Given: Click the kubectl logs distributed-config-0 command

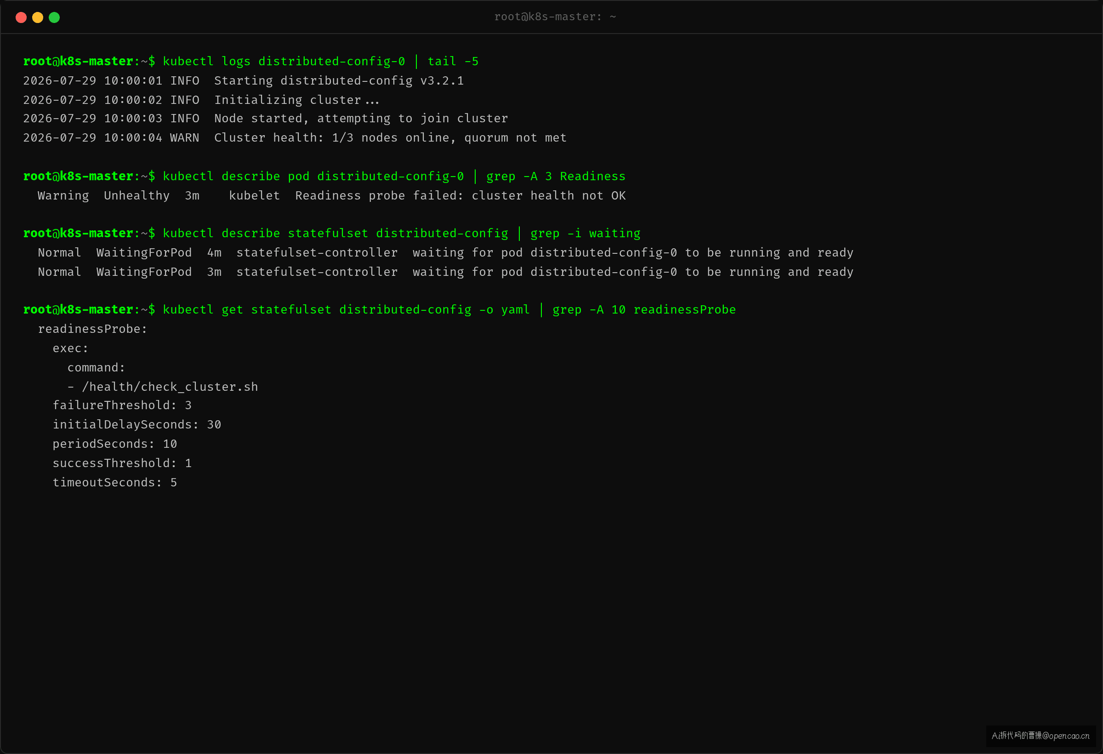Looking at the screenshot, I should (x=321, y=62).
